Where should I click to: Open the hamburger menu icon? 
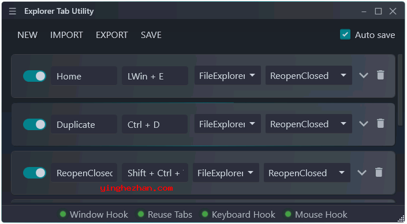(x=13, y=11)
